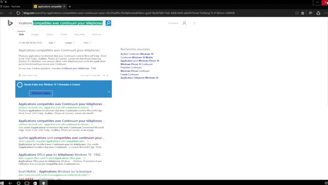Image resolution: width=328 pixels, height=185 pixels.
Task: Open the Store app in taskbar
Action: [35, 183]
